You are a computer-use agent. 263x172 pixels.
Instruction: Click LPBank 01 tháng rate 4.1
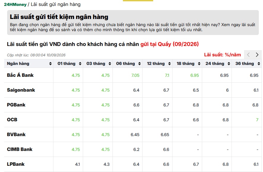click(x=77, y=165)
